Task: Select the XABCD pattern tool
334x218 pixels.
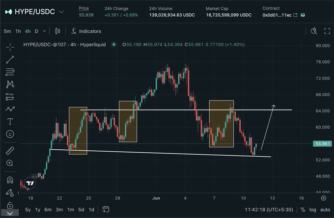Action: click(x=10, y=84)
